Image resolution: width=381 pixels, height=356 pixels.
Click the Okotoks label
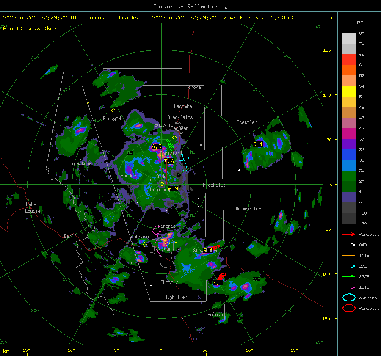click(x=169, y=282)
